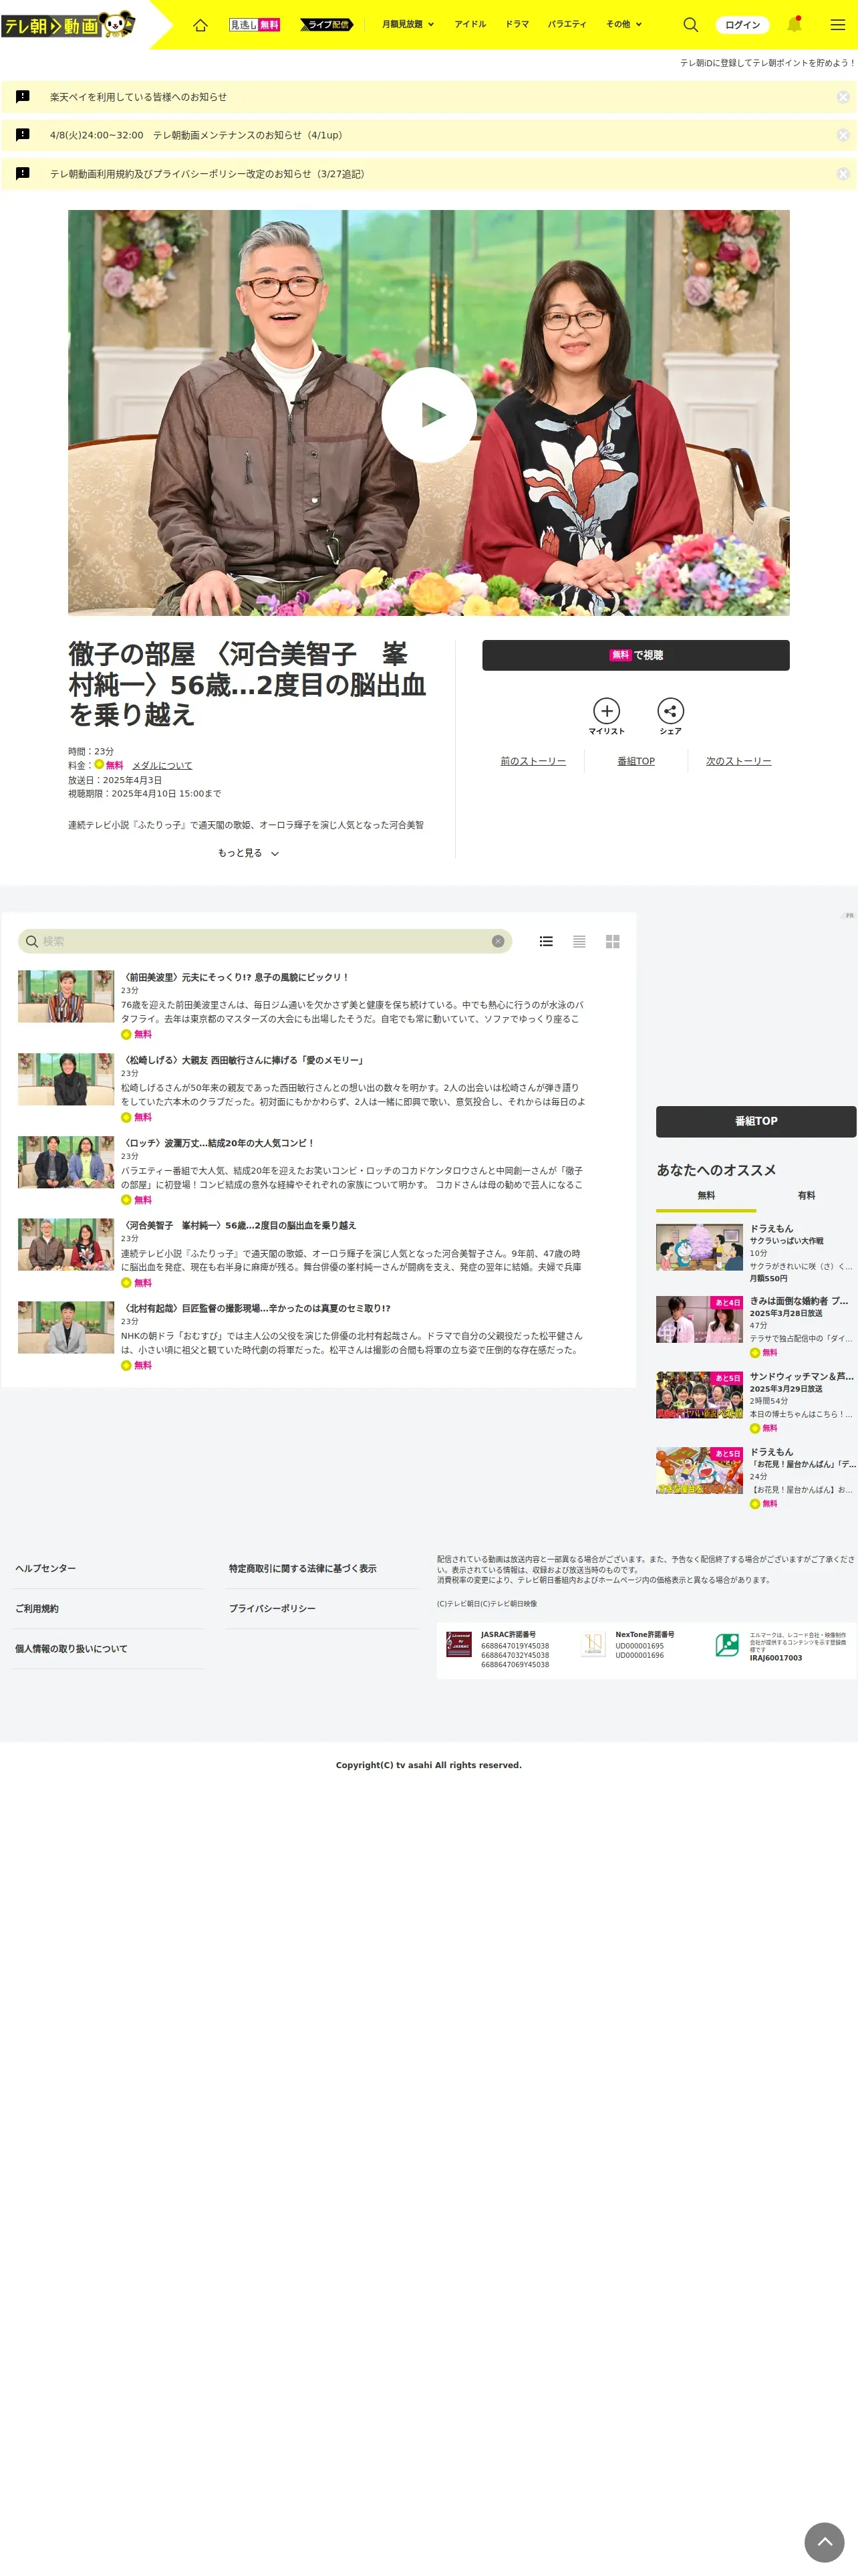Open ご利用規約 footer link

36,1608
